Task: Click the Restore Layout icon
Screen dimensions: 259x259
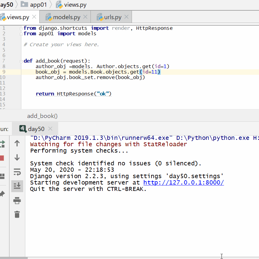Action: 2,176
